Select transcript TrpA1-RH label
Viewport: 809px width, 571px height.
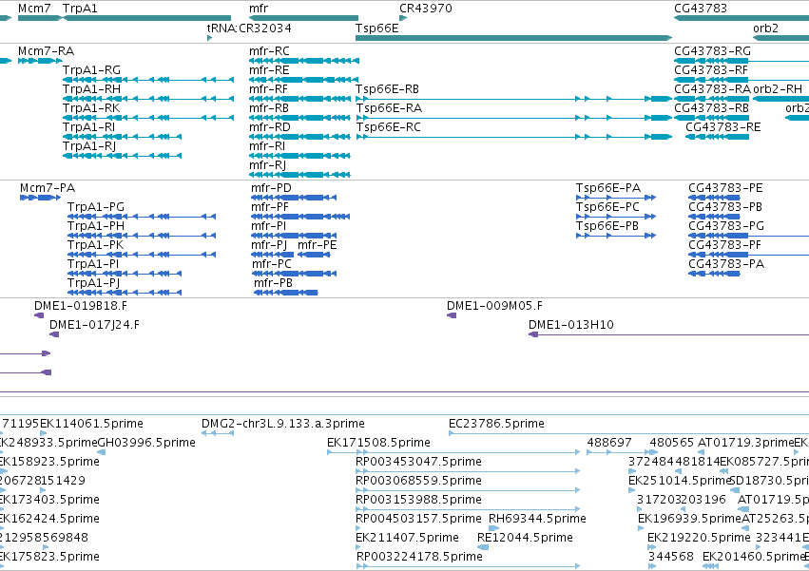(92, 89)
